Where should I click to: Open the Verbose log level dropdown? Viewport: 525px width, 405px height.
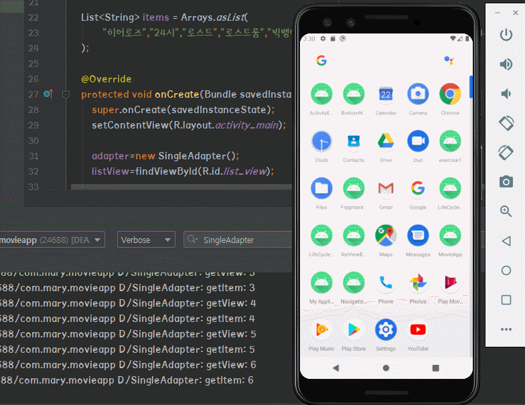pyautogui.click(x=146, y=240)
